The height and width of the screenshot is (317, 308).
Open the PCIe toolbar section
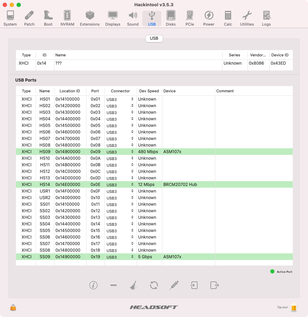[x=190, y=18]
